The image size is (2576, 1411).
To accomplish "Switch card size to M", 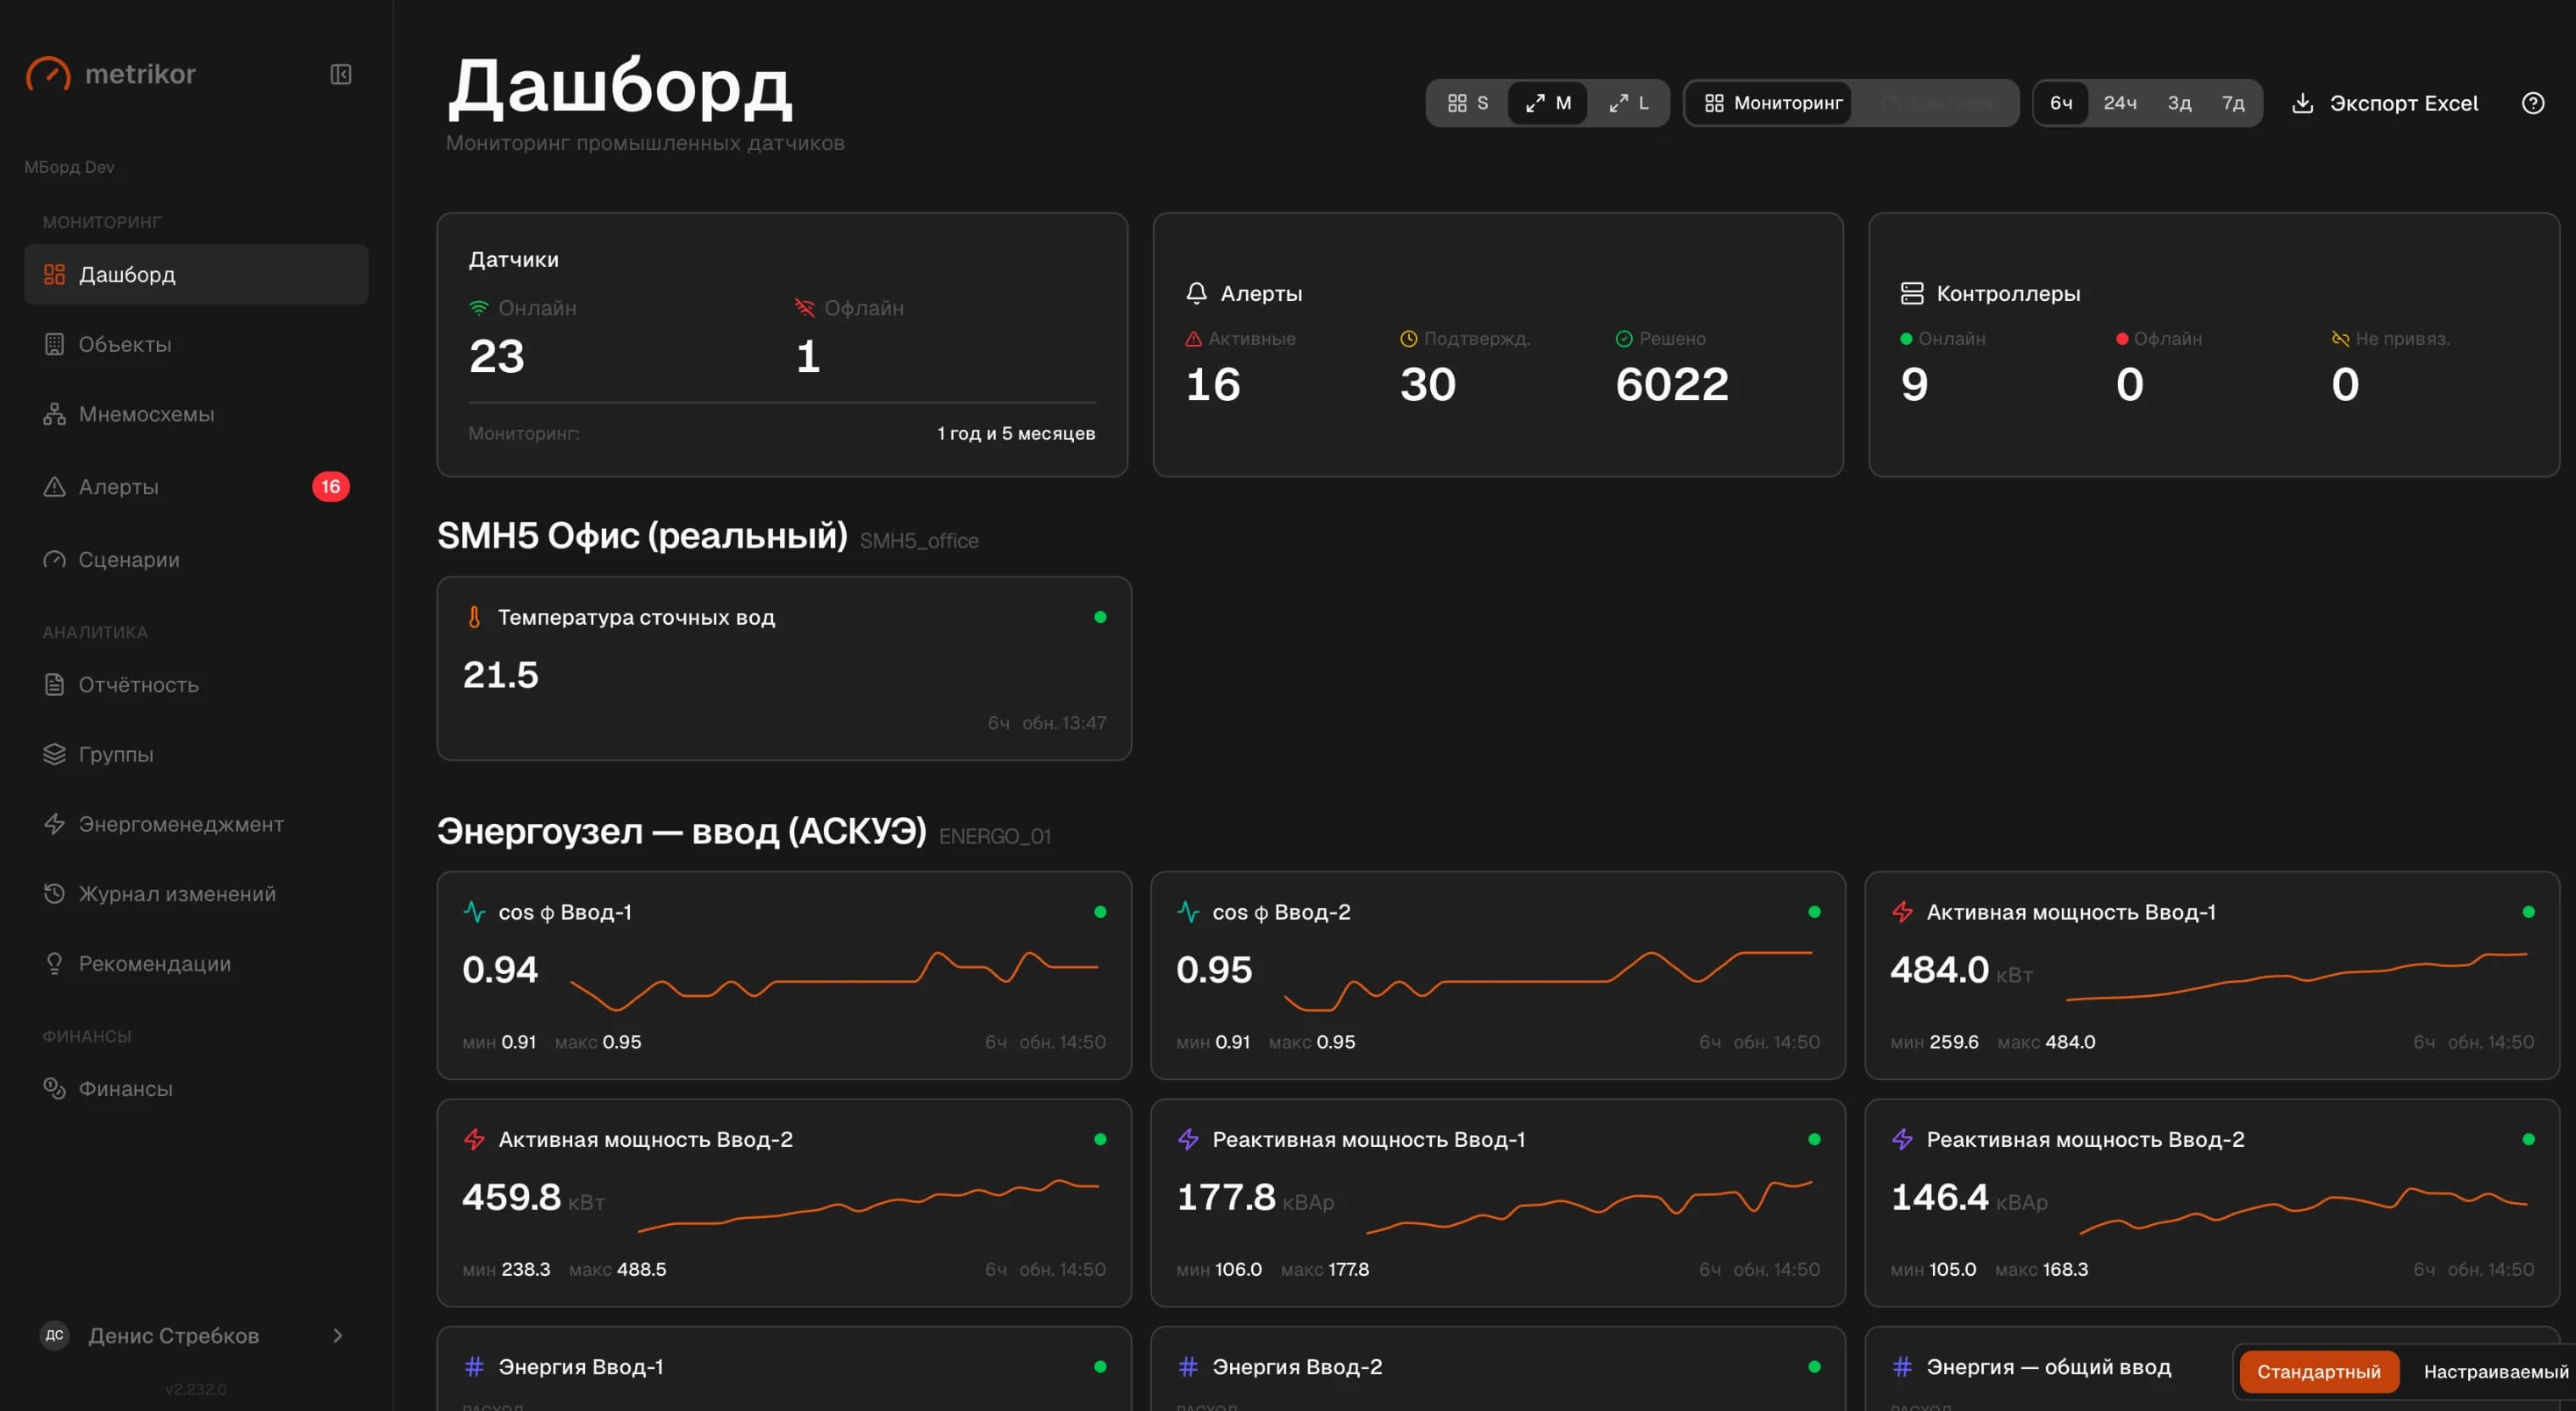I will tap(1548, 103).
